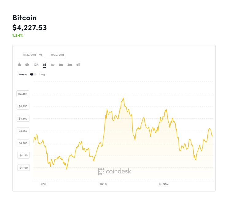
Task: Select the 1h time range tab
Action: (x=19, y=65)
